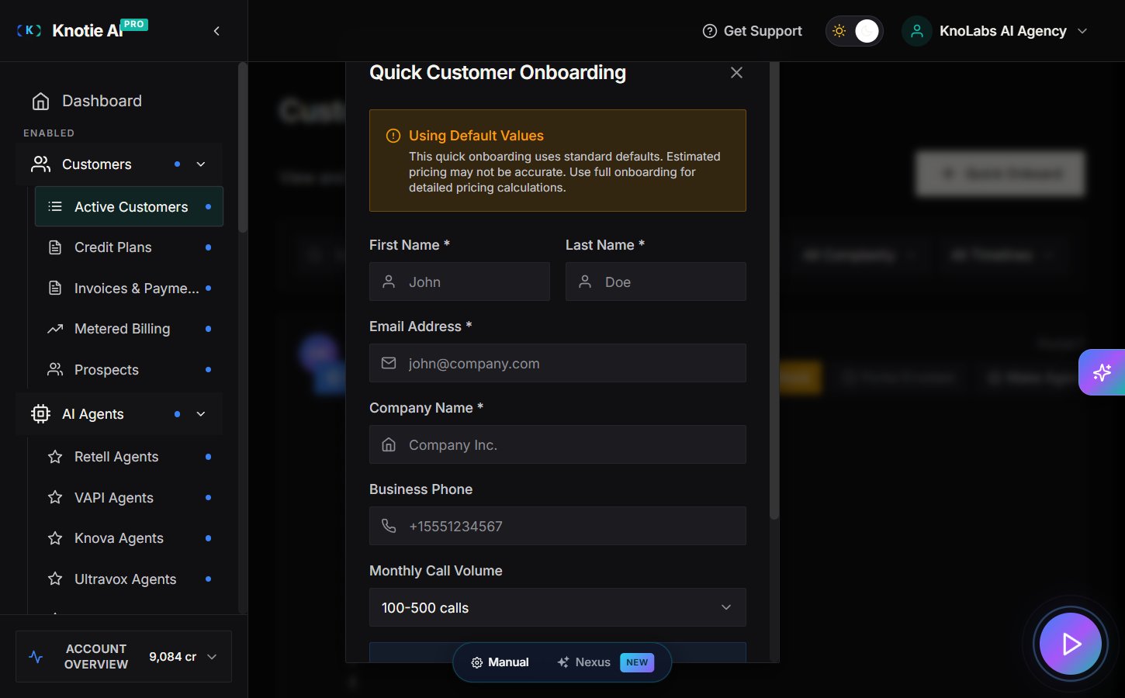The image size is (1125, 698).
Task: Click the First Name input field
Action: pos(459,282)
